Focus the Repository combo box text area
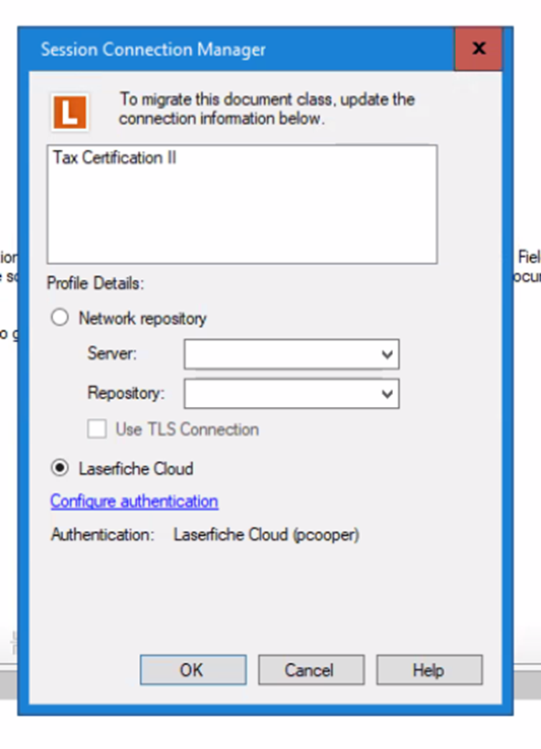 click(281, 393)
